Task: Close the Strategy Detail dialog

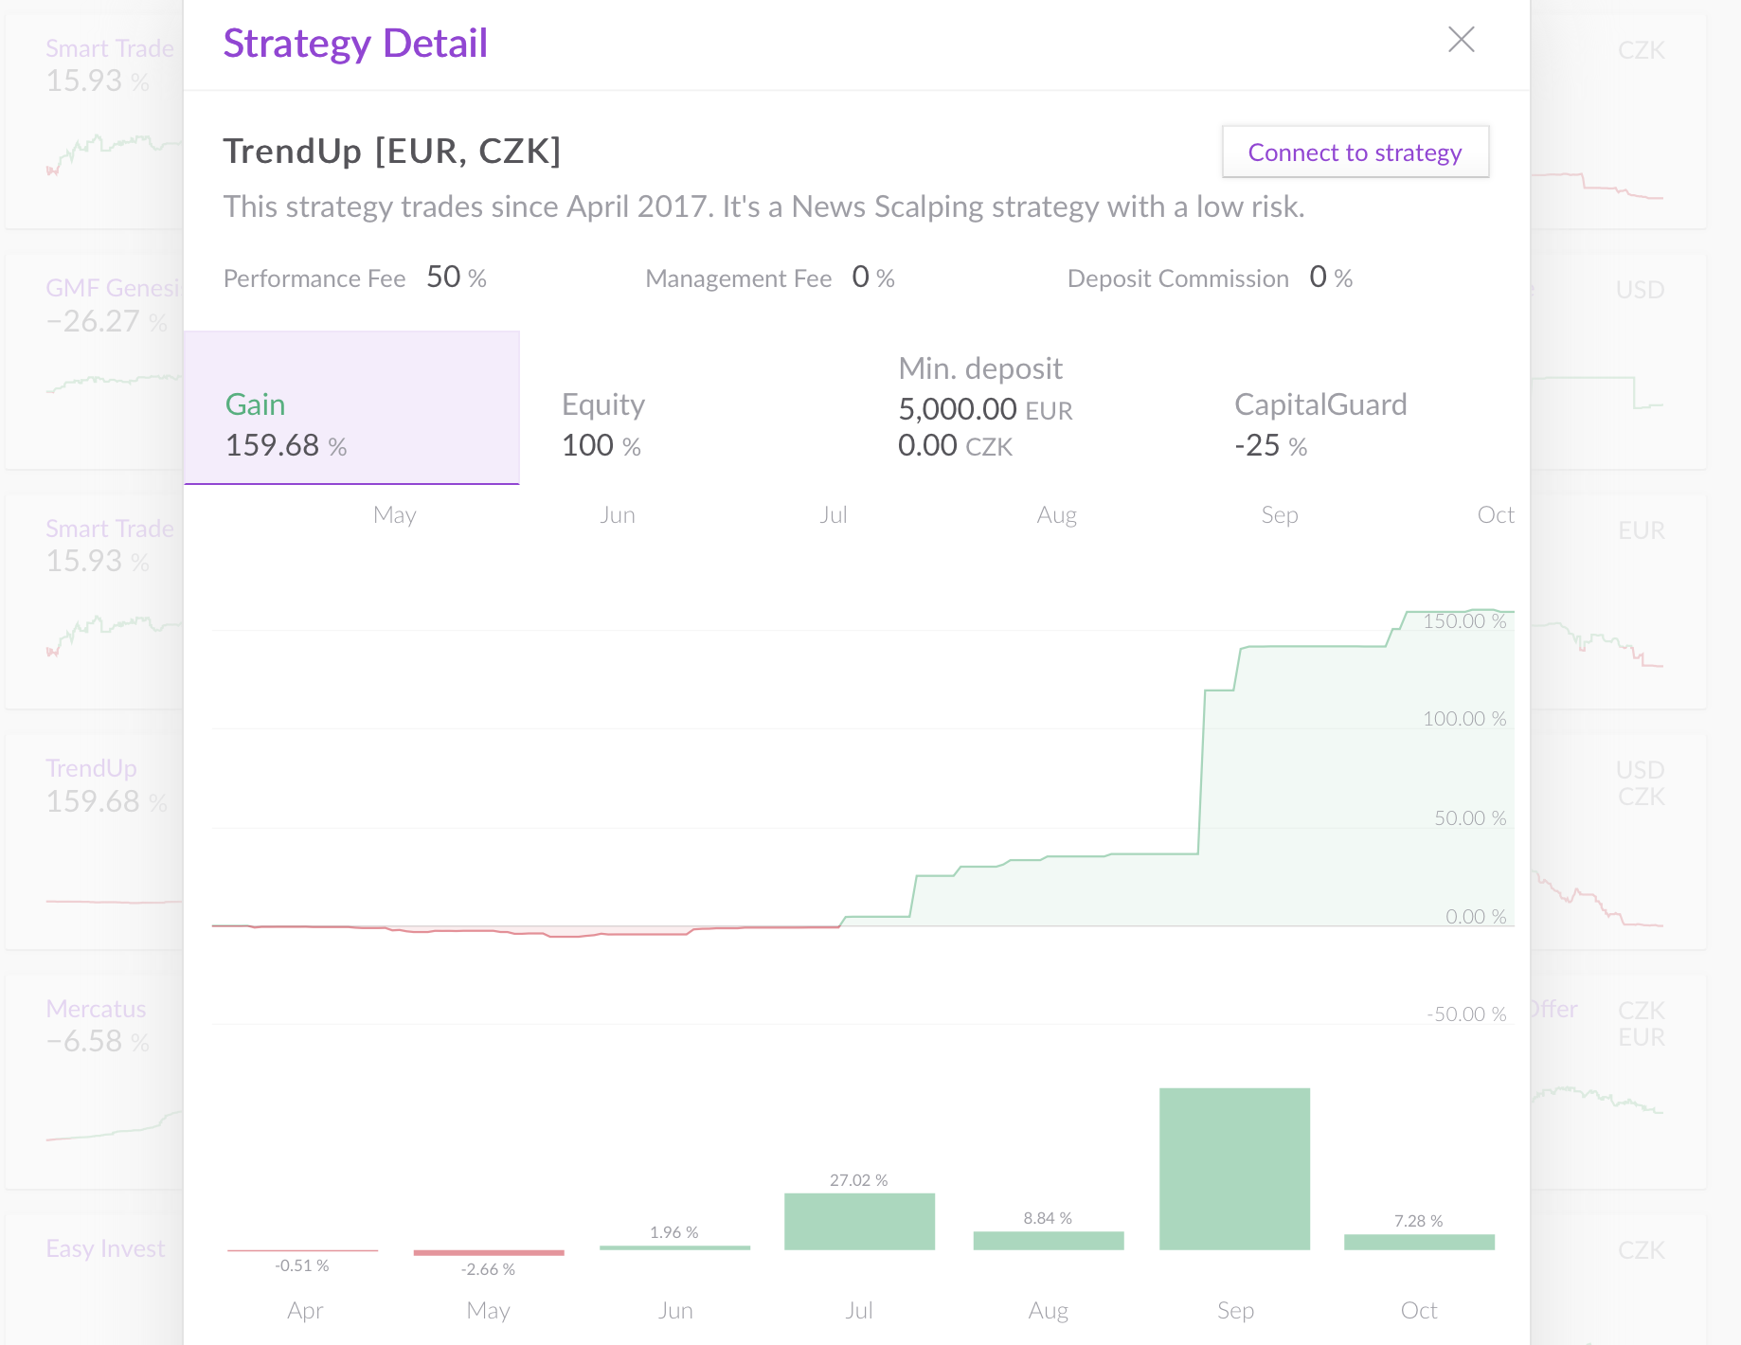Action: pyautogui.click(x=1462, y=40)
